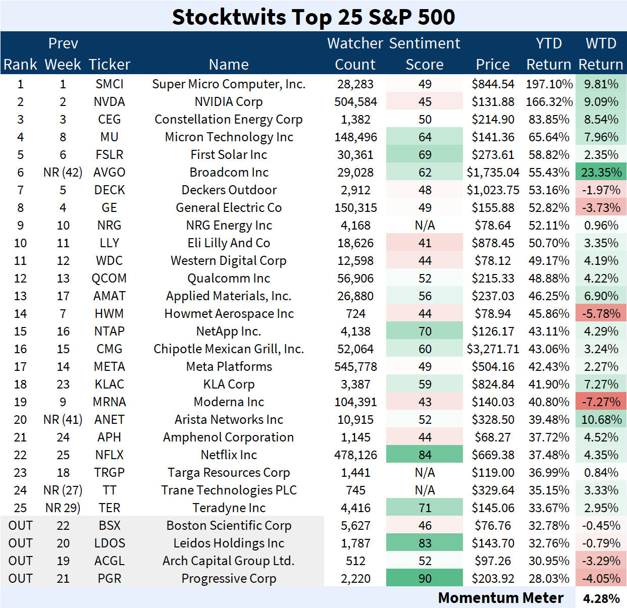Click the 197.10% YTD return cell
Viewport: 627px width, 608px height.
(x=549, y=84)
